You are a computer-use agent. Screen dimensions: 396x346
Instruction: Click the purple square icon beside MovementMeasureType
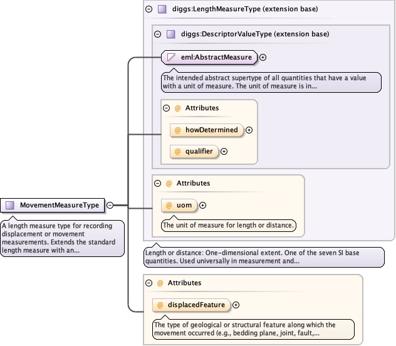10,205
